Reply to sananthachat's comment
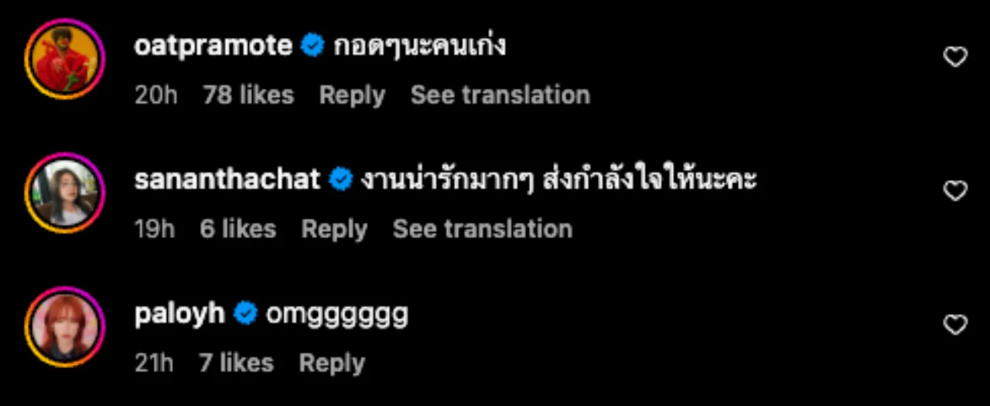The width and height of the screenshot is (990, 406). [334, 229]
